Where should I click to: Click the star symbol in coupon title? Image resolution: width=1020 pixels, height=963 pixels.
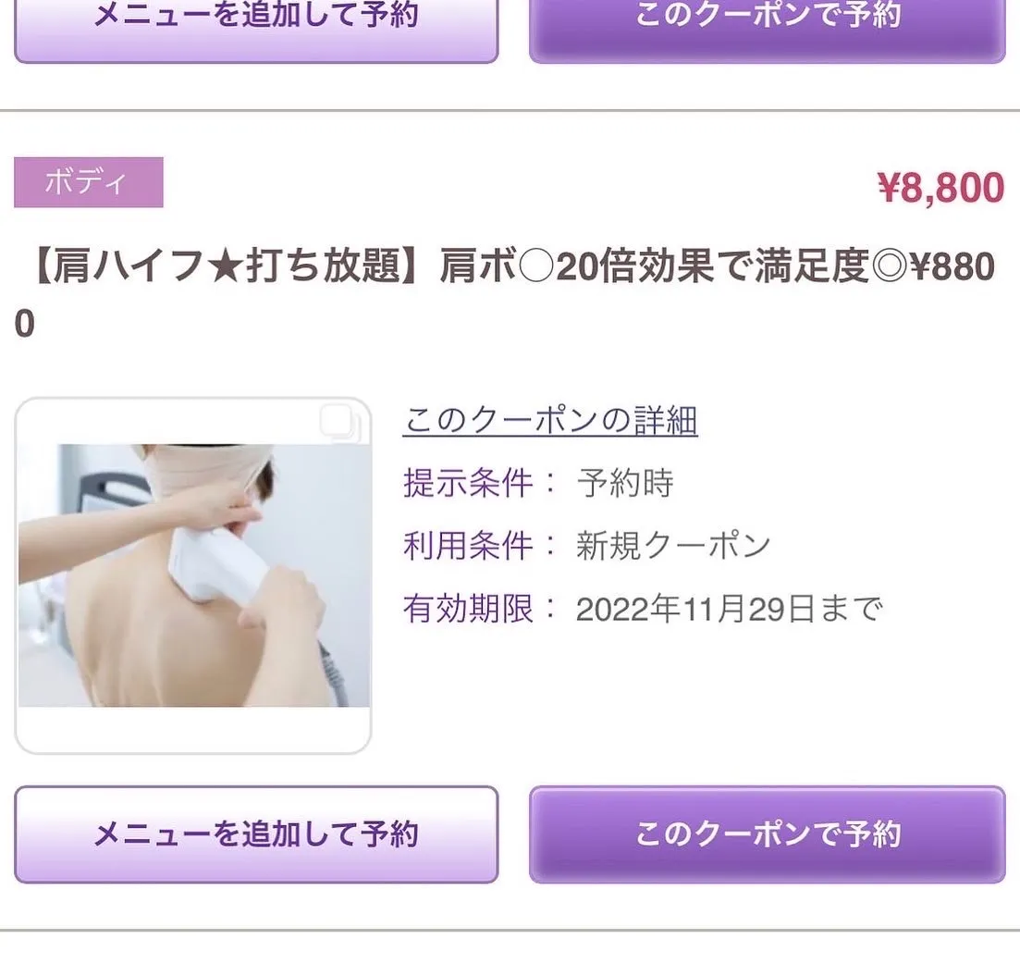[227, 266]
